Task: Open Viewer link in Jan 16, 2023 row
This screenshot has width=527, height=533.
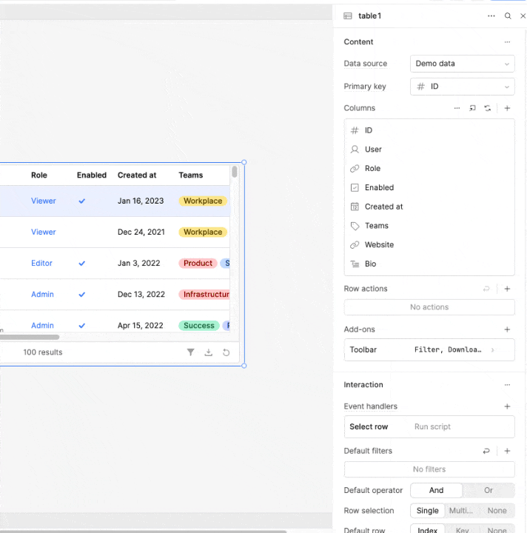Action: 43,201
